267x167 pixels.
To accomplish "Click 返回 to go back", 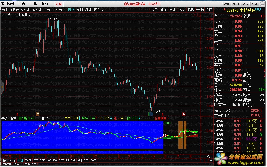I will point(209,10).
